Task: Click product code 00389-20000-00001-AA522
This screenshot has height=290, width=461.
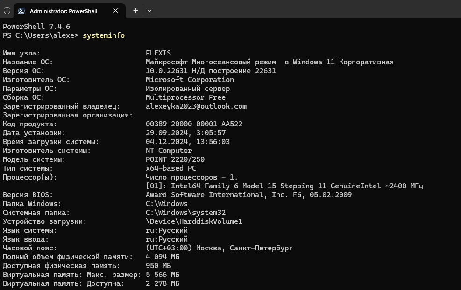Action: click(x=194, y=124)
